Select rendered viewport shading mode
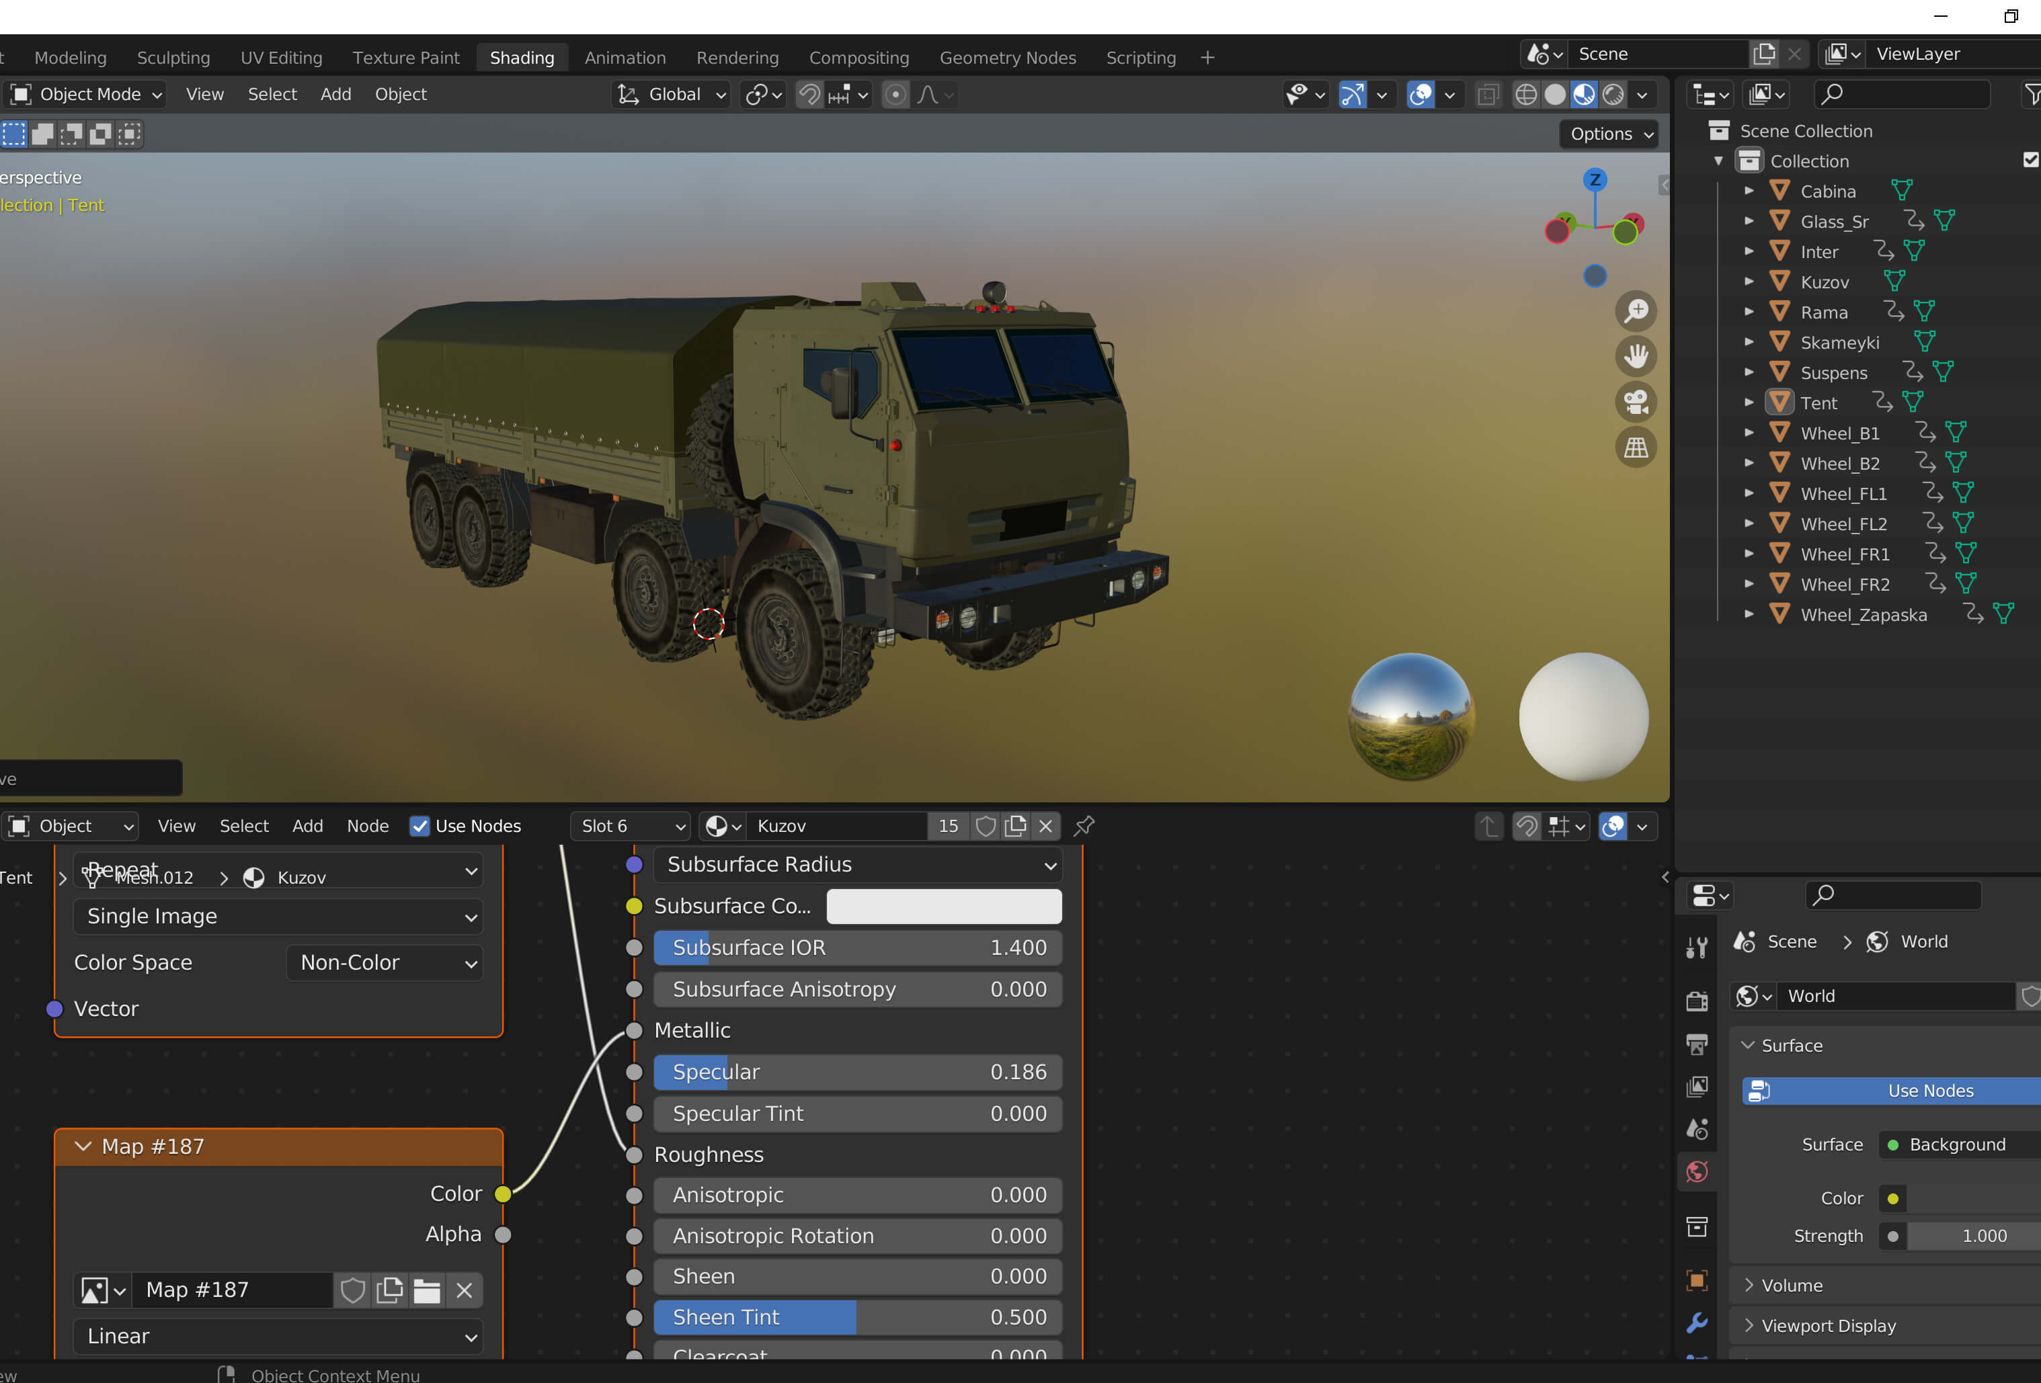This screenshot has height=1383, width=2041. (x=1613, y=95)
